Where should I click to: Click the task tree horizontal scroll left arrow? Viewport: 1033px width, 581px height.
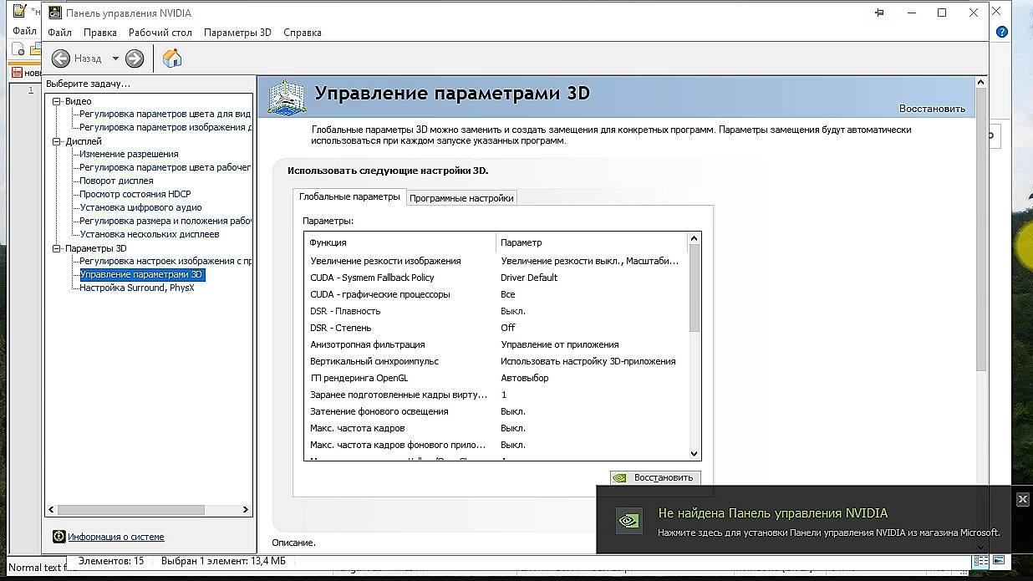coord(52,509)
